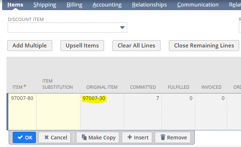Expand the Discount Item dropdown arrow
241x147 pixels.
point(122,28)
